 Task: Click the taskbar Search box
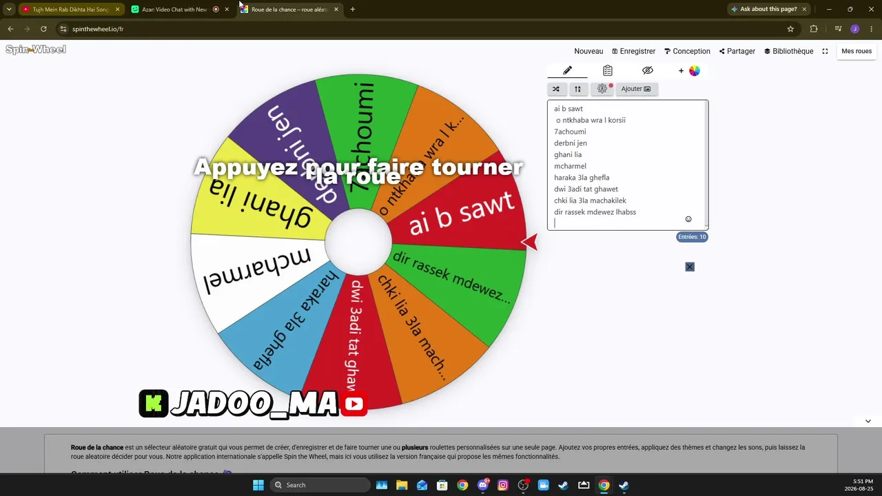point(320,485)
